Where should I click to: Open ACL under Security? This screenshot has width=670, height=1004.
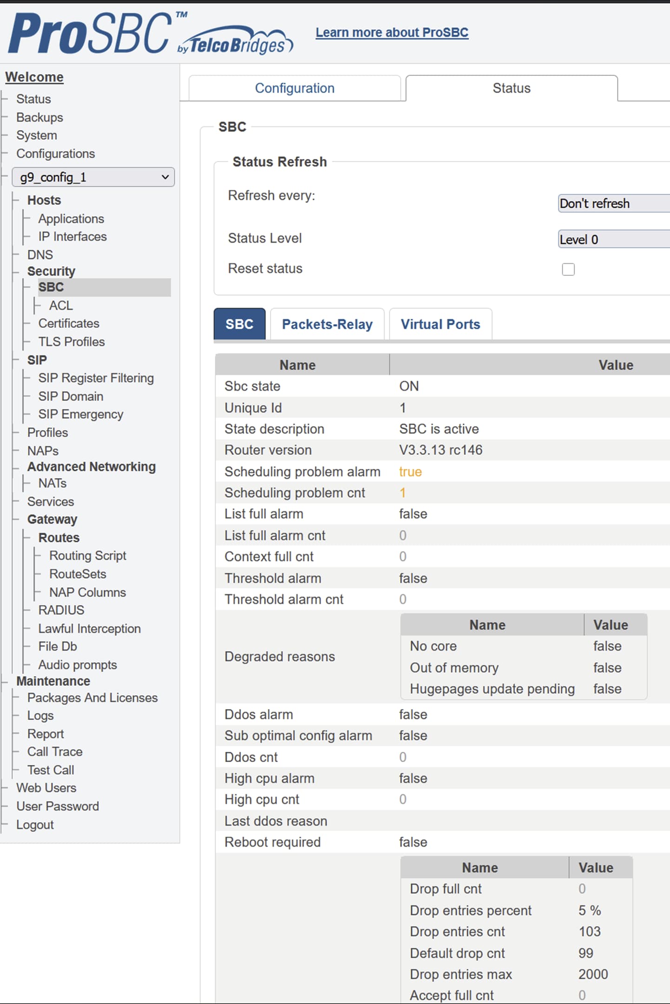[x=61, y=306]
